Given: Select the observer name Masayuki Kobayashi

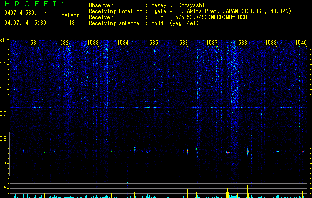Looking at the screenshot, I should 178,5.
